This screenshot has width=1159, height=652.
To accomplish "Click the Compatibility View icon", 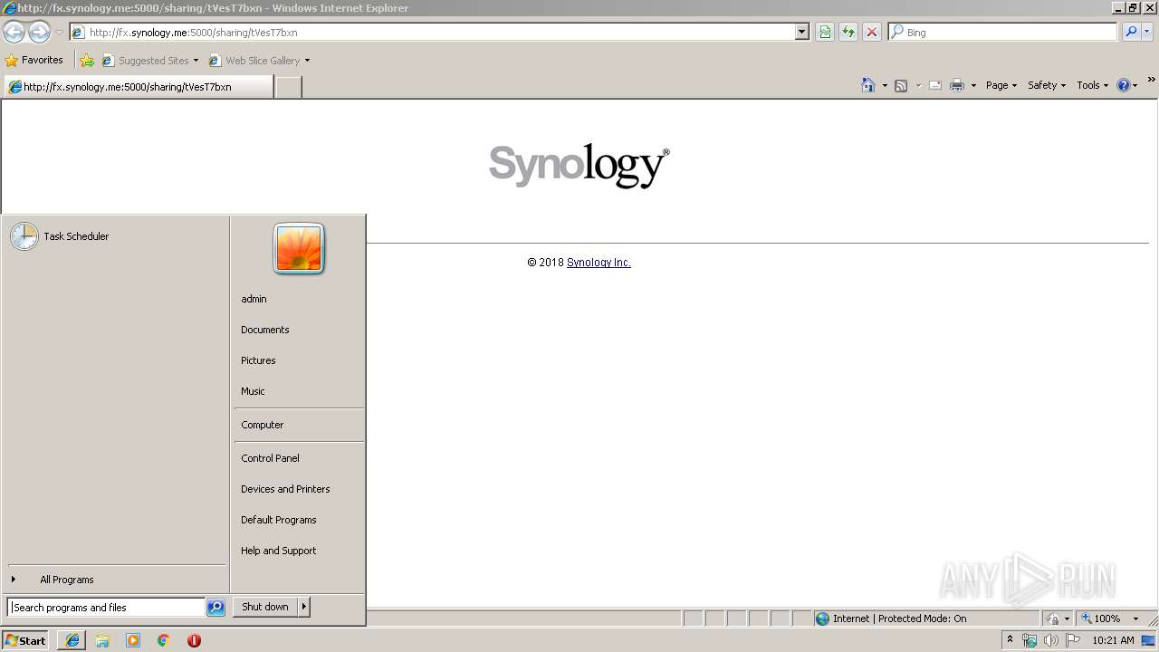I will pos(825,33).
